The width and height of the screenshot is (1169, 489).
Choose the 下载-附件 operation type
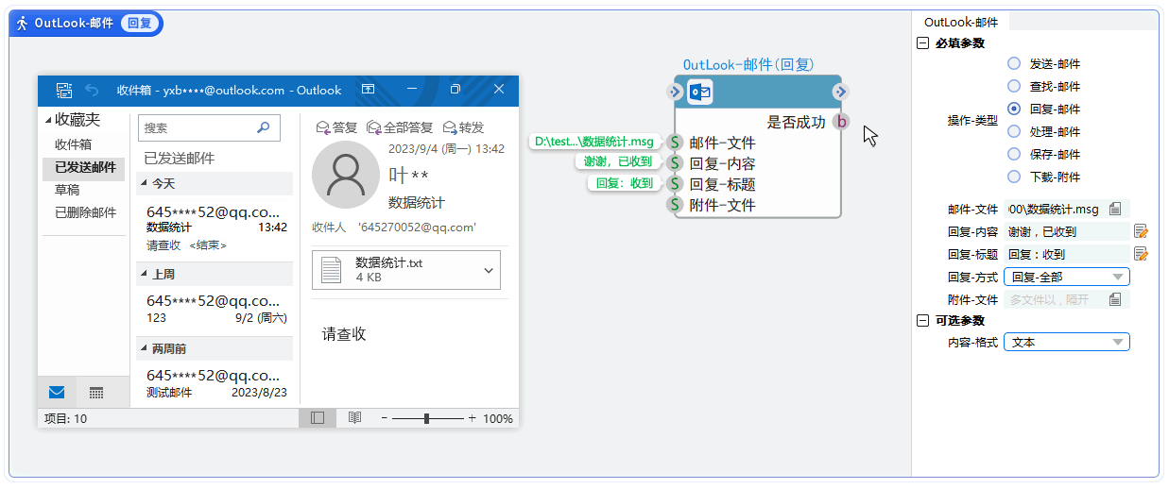pos(1014,177)
